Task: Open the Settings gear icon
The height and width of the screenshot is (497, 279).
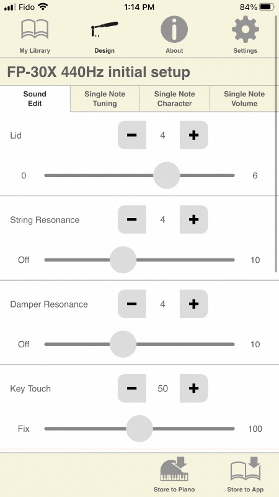Action: [245, 29]
